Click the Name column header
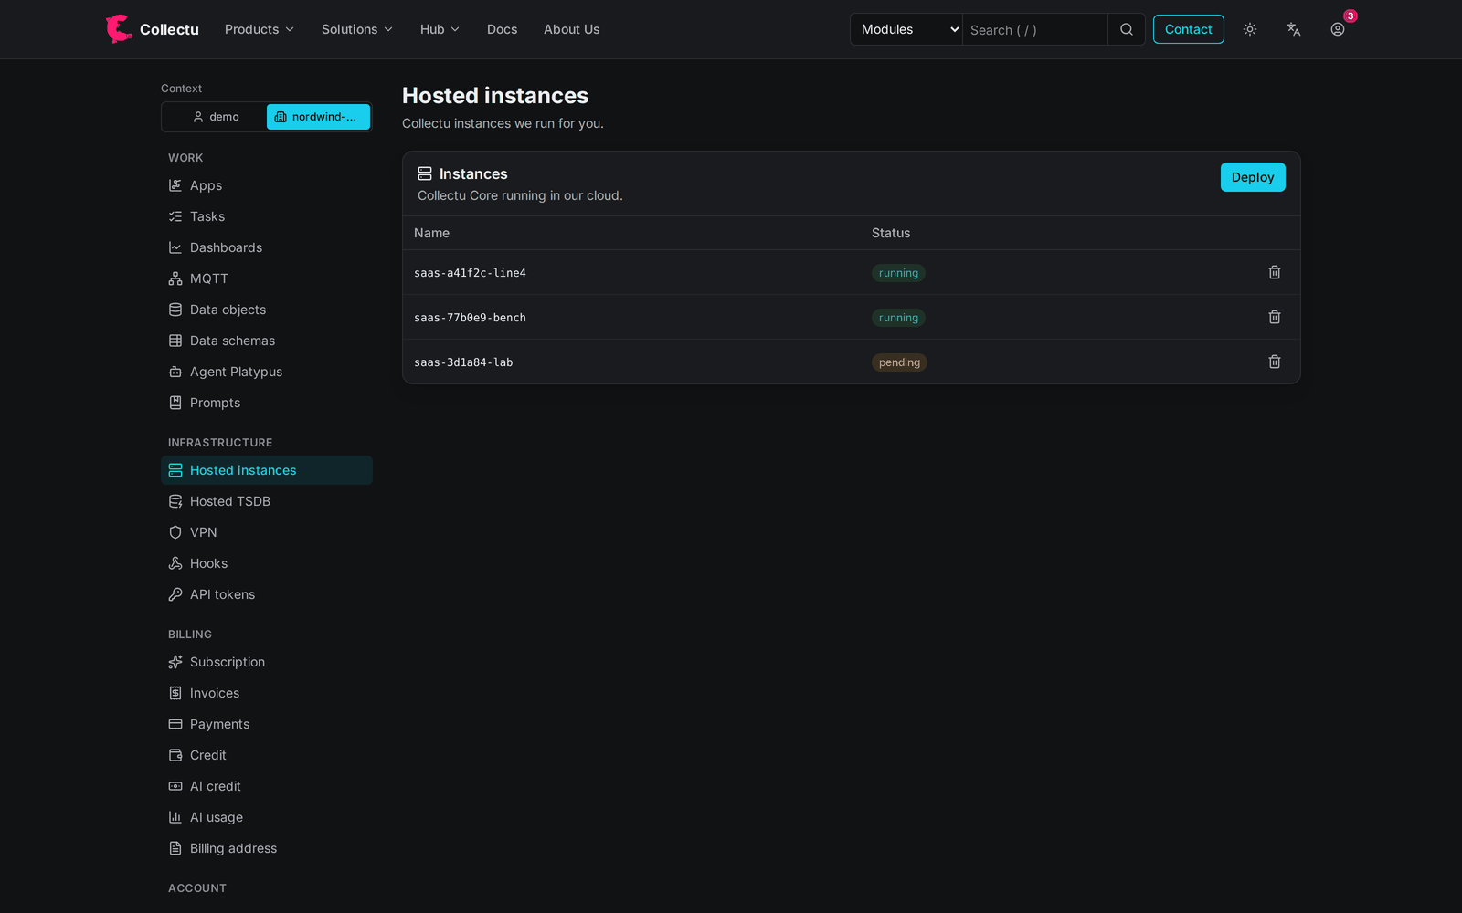1462x913 pixels. click(431, 233)
